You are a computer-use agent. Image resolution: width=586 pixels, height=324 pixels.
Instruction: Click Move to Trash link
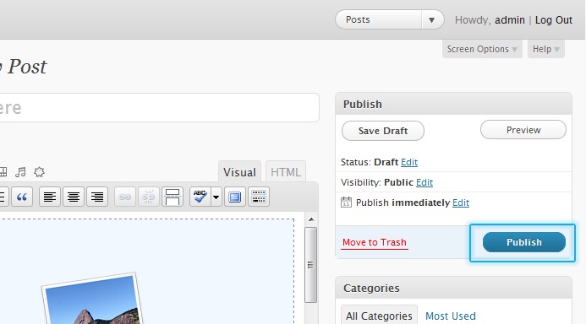[375, 242]
